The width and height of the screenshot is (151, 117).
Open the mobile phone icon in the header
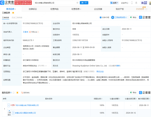pos(132,3)
